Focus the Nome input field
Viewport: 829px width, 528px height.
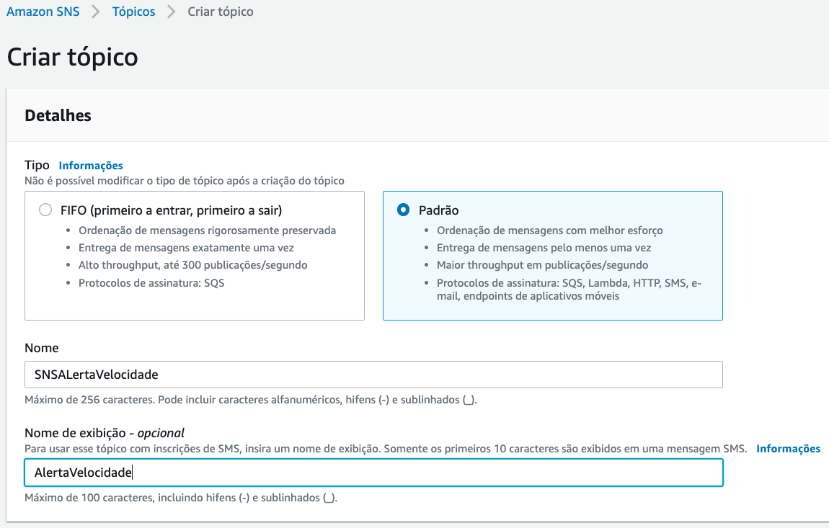pyautogui.click(x=373, y=375)
